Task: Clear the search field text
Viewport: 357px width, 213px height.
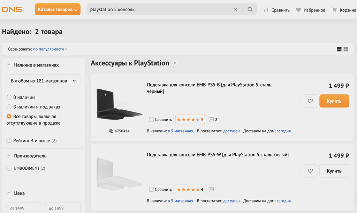Action: [235, 9]
